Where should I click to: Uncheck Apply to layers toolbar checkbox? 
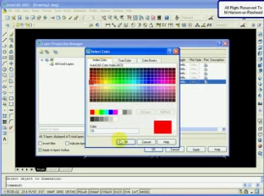tap(40, 150)
